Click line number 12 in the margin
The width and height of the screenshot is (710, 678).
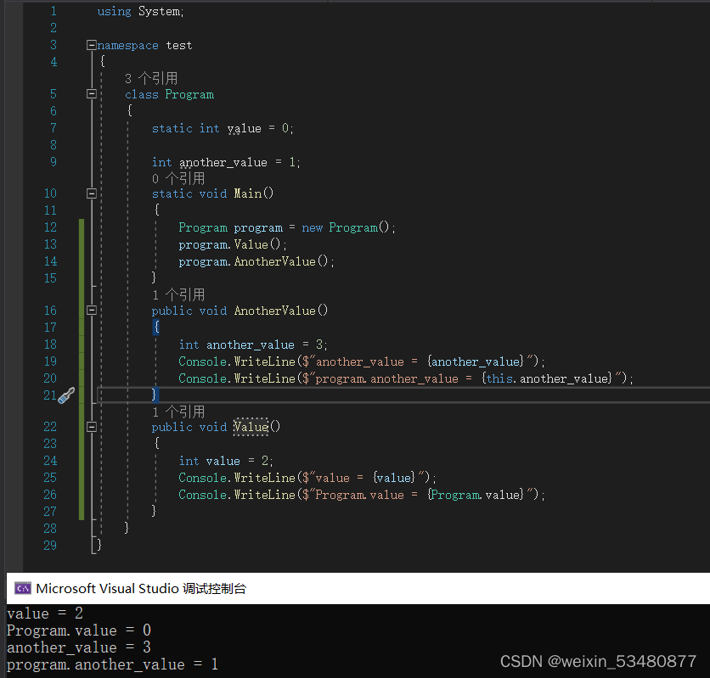pos(50,227)
